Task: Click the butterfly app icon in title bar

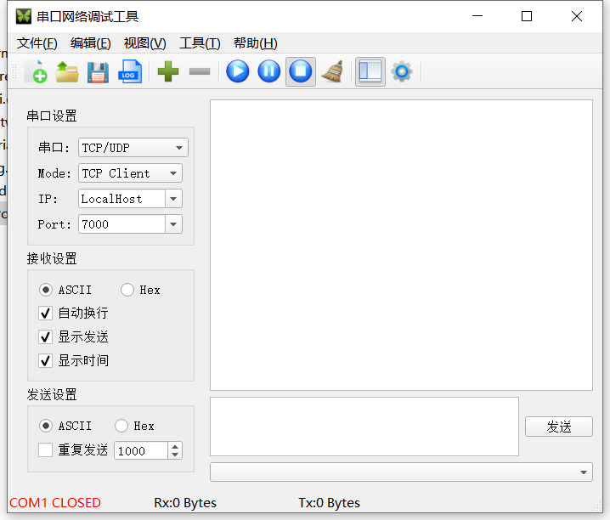Action: pos(23,16)
